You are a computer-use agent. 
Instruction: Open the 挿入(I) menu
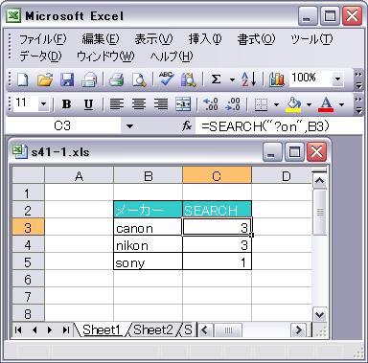tap(205, 39)
